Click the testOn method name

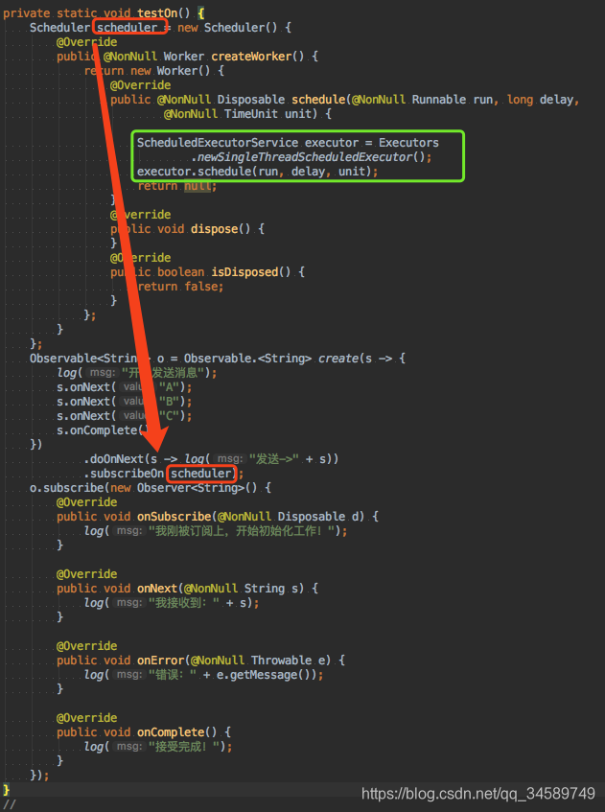point(156,13)
